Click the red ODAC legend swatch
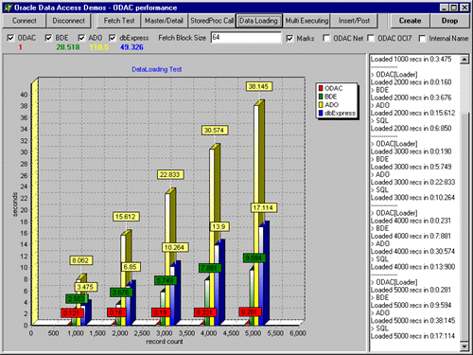This screenshot has width=473, height=355. pyautogui.click(x=321, y=88)
